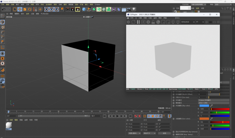Viewport: 235px width, 138px height.
Task: Pause render in Live Viewer
Action: tap(138, 22)
